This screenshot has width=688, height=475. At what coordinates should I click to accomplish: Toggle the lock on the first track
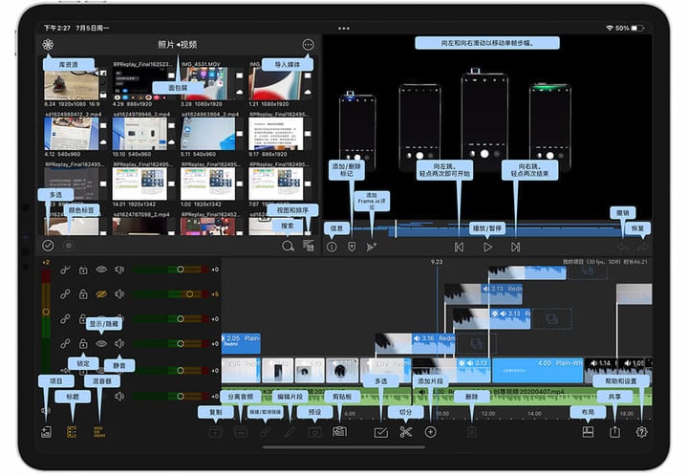click(83, 270)
